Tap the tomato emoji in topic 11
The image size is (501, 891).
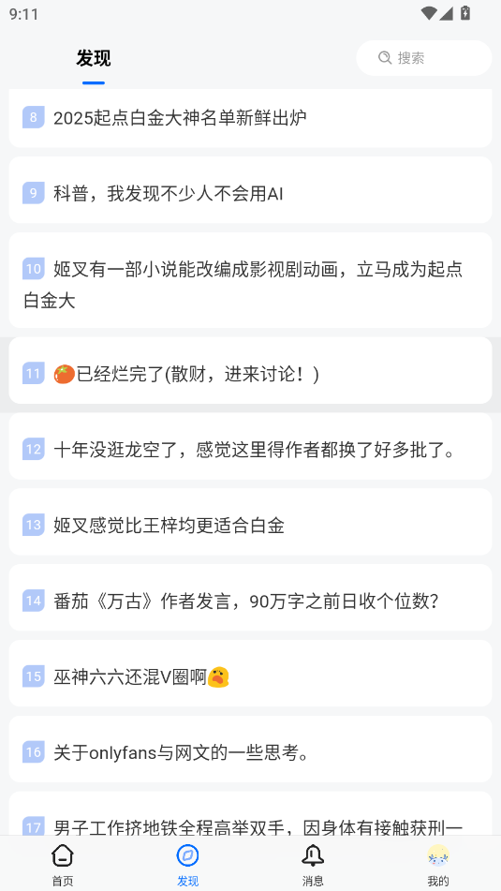click(x=65, y=375)
